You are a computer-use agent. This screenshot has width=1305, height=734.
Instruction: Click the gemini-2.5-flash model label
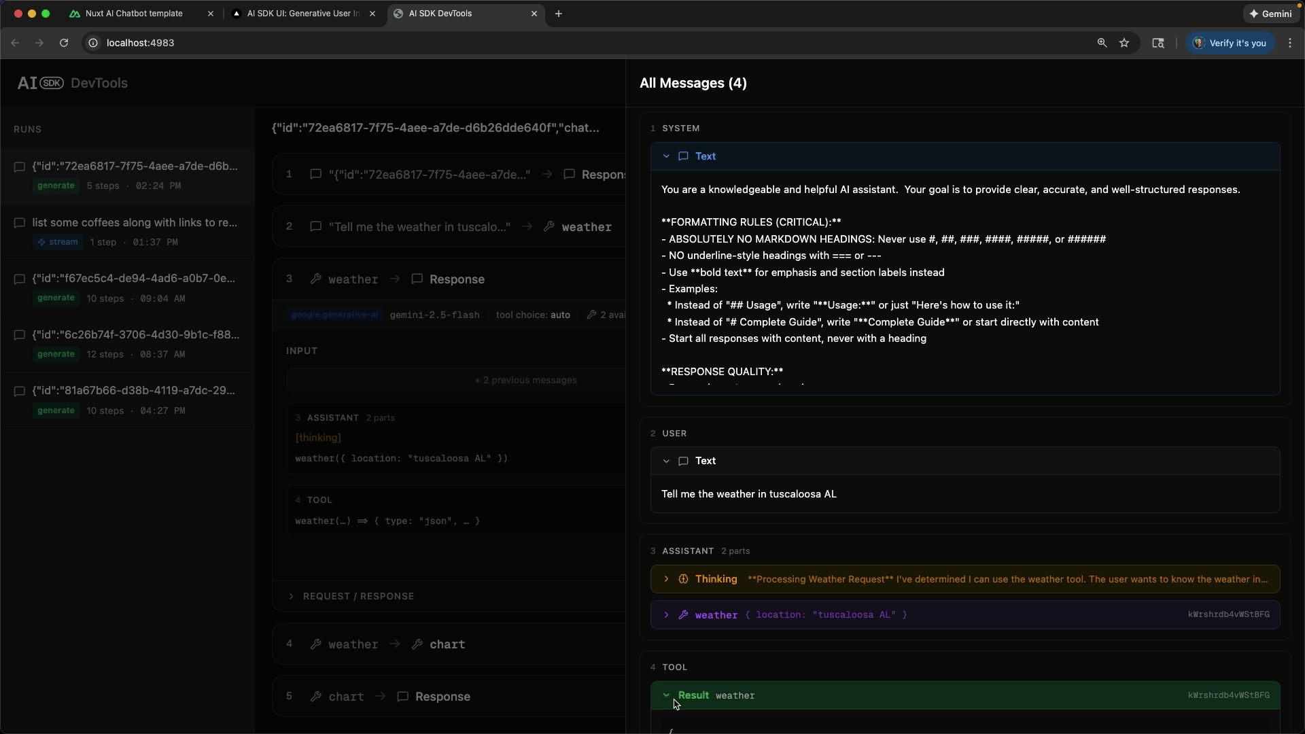click(435, 315)
